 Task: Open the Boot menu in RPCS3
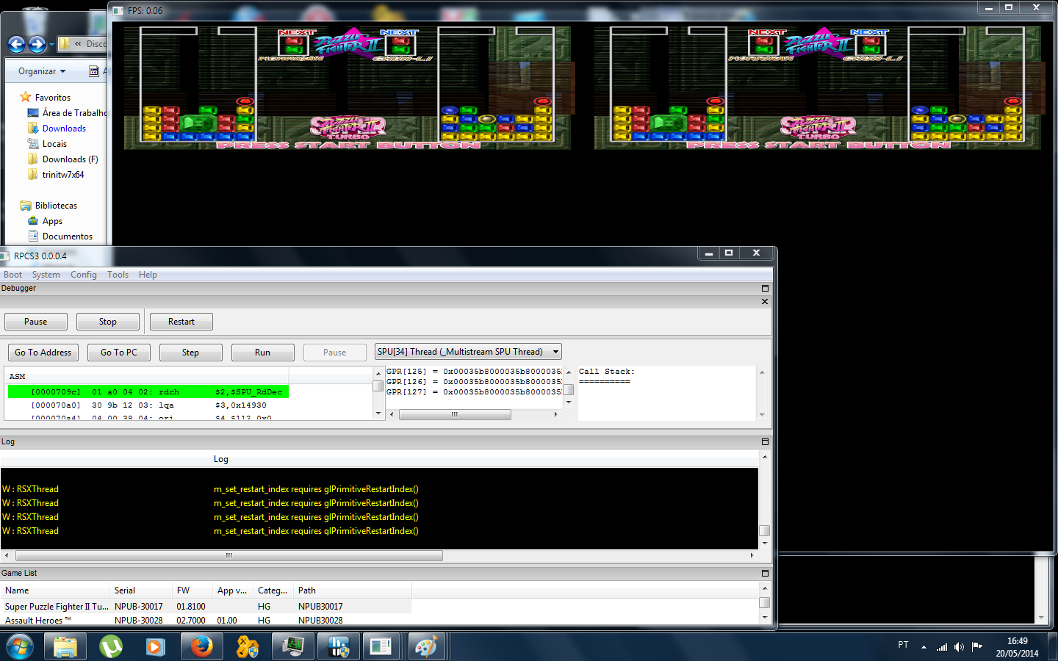pyautogui.click(x=12, y=275)
